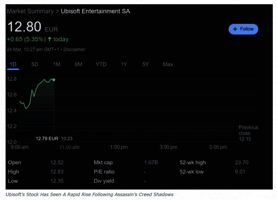277x200 pixels.
Task: Select the 5Y chart range
Action: pyautogui.click(x=145, y=64)
